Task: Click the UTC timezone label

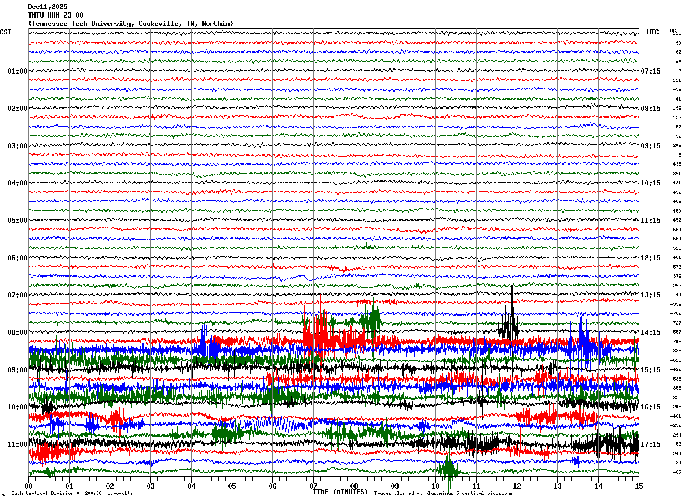Action: [x=653, y=32]
